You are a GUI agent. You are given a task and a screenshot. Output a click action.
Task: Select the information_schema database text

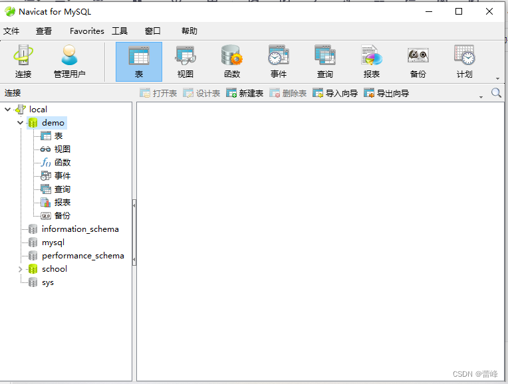80,229
